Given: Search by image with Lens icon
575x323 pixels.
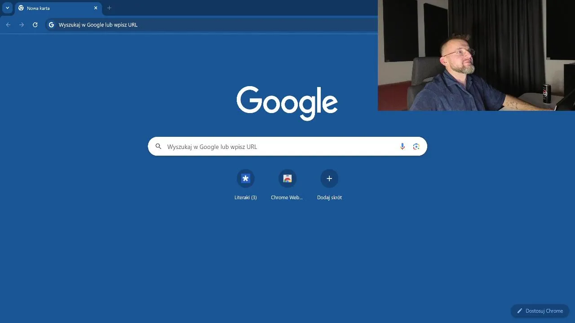Looking at the screenshot, I should [x=416, y=146].
